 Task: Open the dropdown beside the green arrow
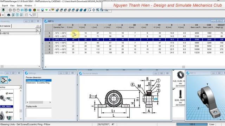pyautogui.click(x=50, y=10)
